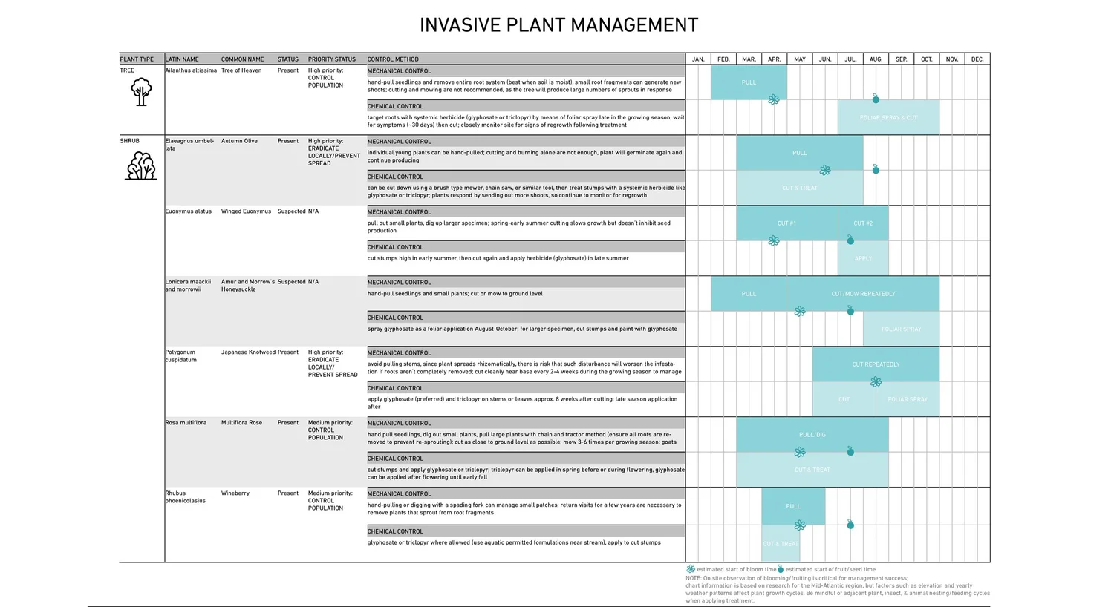Select the Japanese Knotweed bloom flower marker

(876, 382)
